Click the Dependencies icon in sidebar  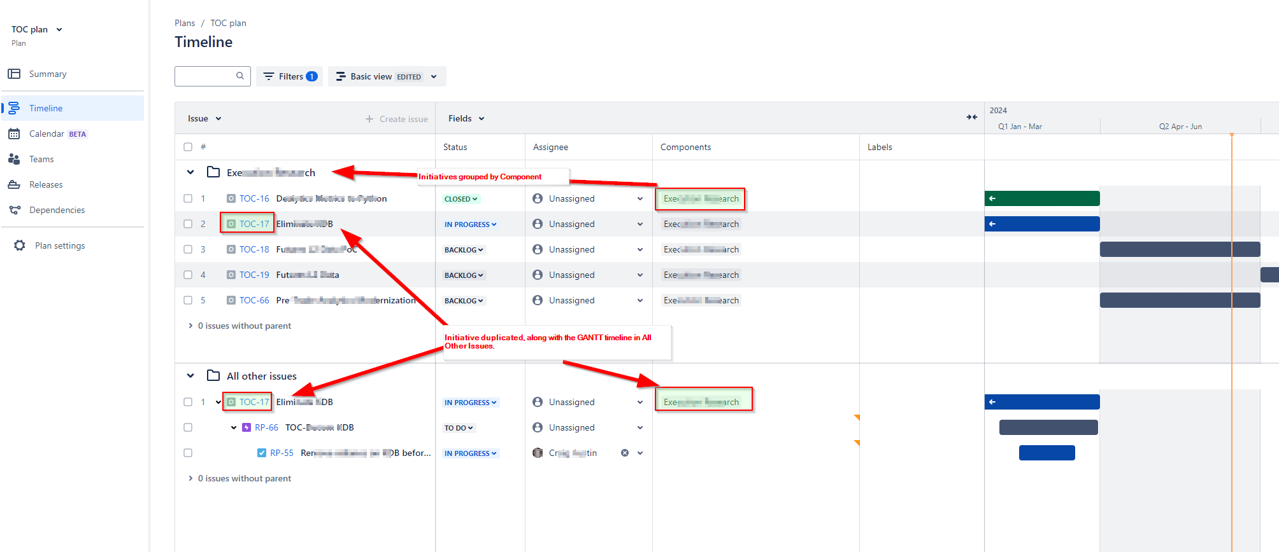click(14, 210)
